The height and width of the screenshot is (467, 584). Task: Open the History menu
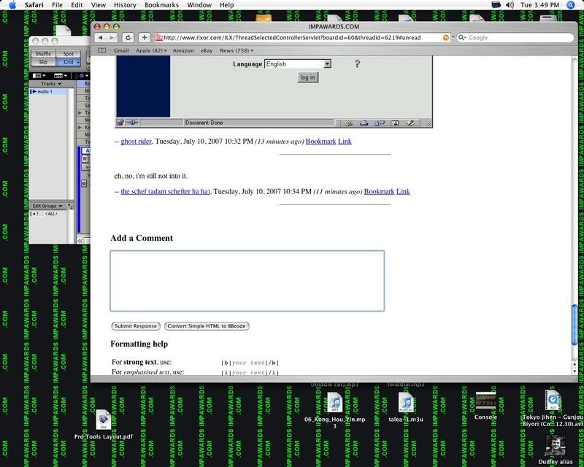pos(125,5)
